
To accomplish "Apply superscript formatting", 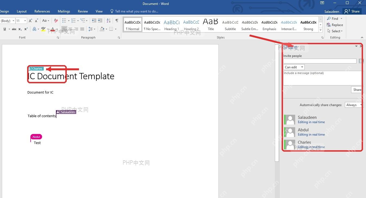I will [26, 29].
